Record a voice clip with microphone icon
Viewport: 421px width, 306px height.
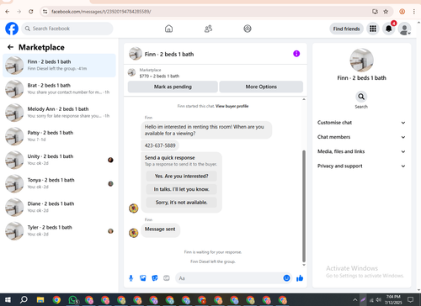[x=131, y=278]
